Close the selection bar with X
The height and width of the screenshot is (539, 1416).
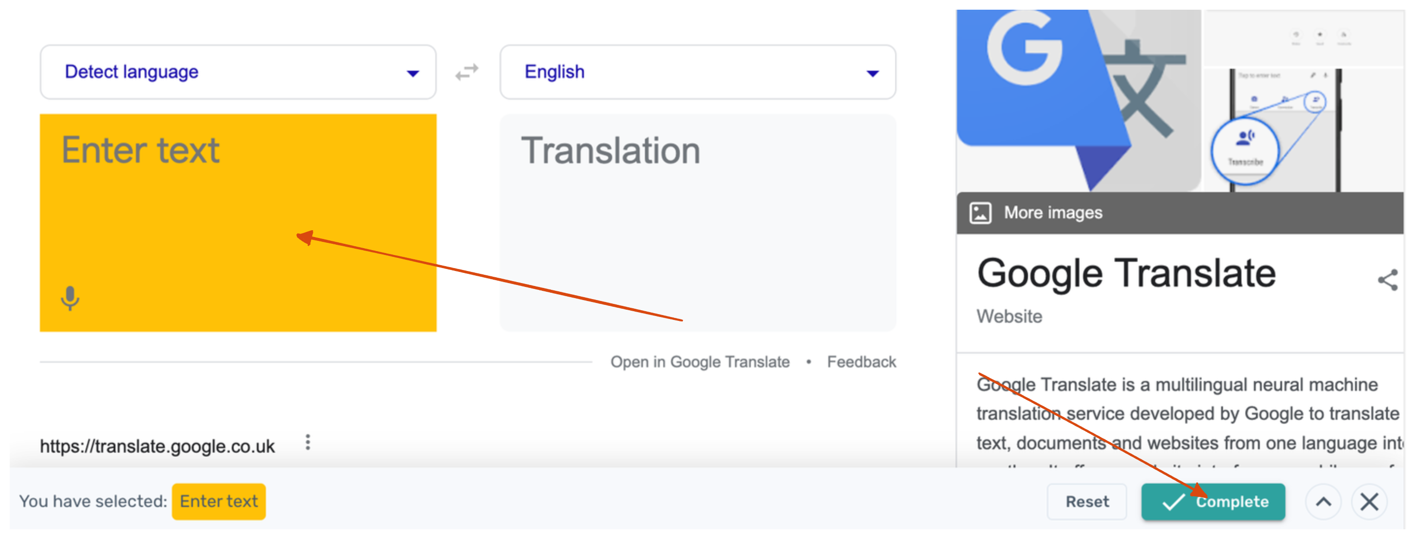click(x=1369, y=502)
